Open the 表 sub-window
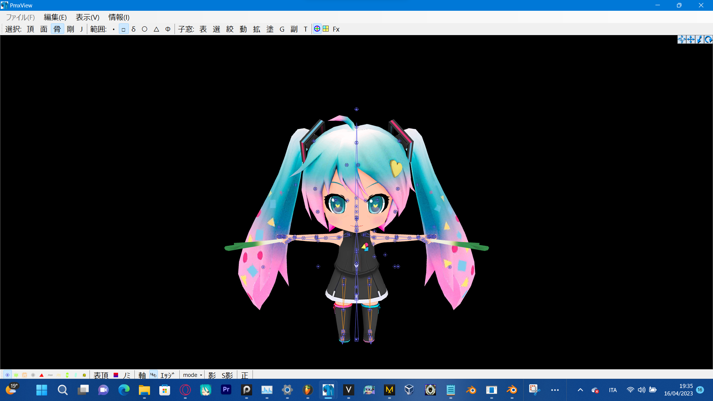This screenshot has height=401, width=713. [203, 29]
